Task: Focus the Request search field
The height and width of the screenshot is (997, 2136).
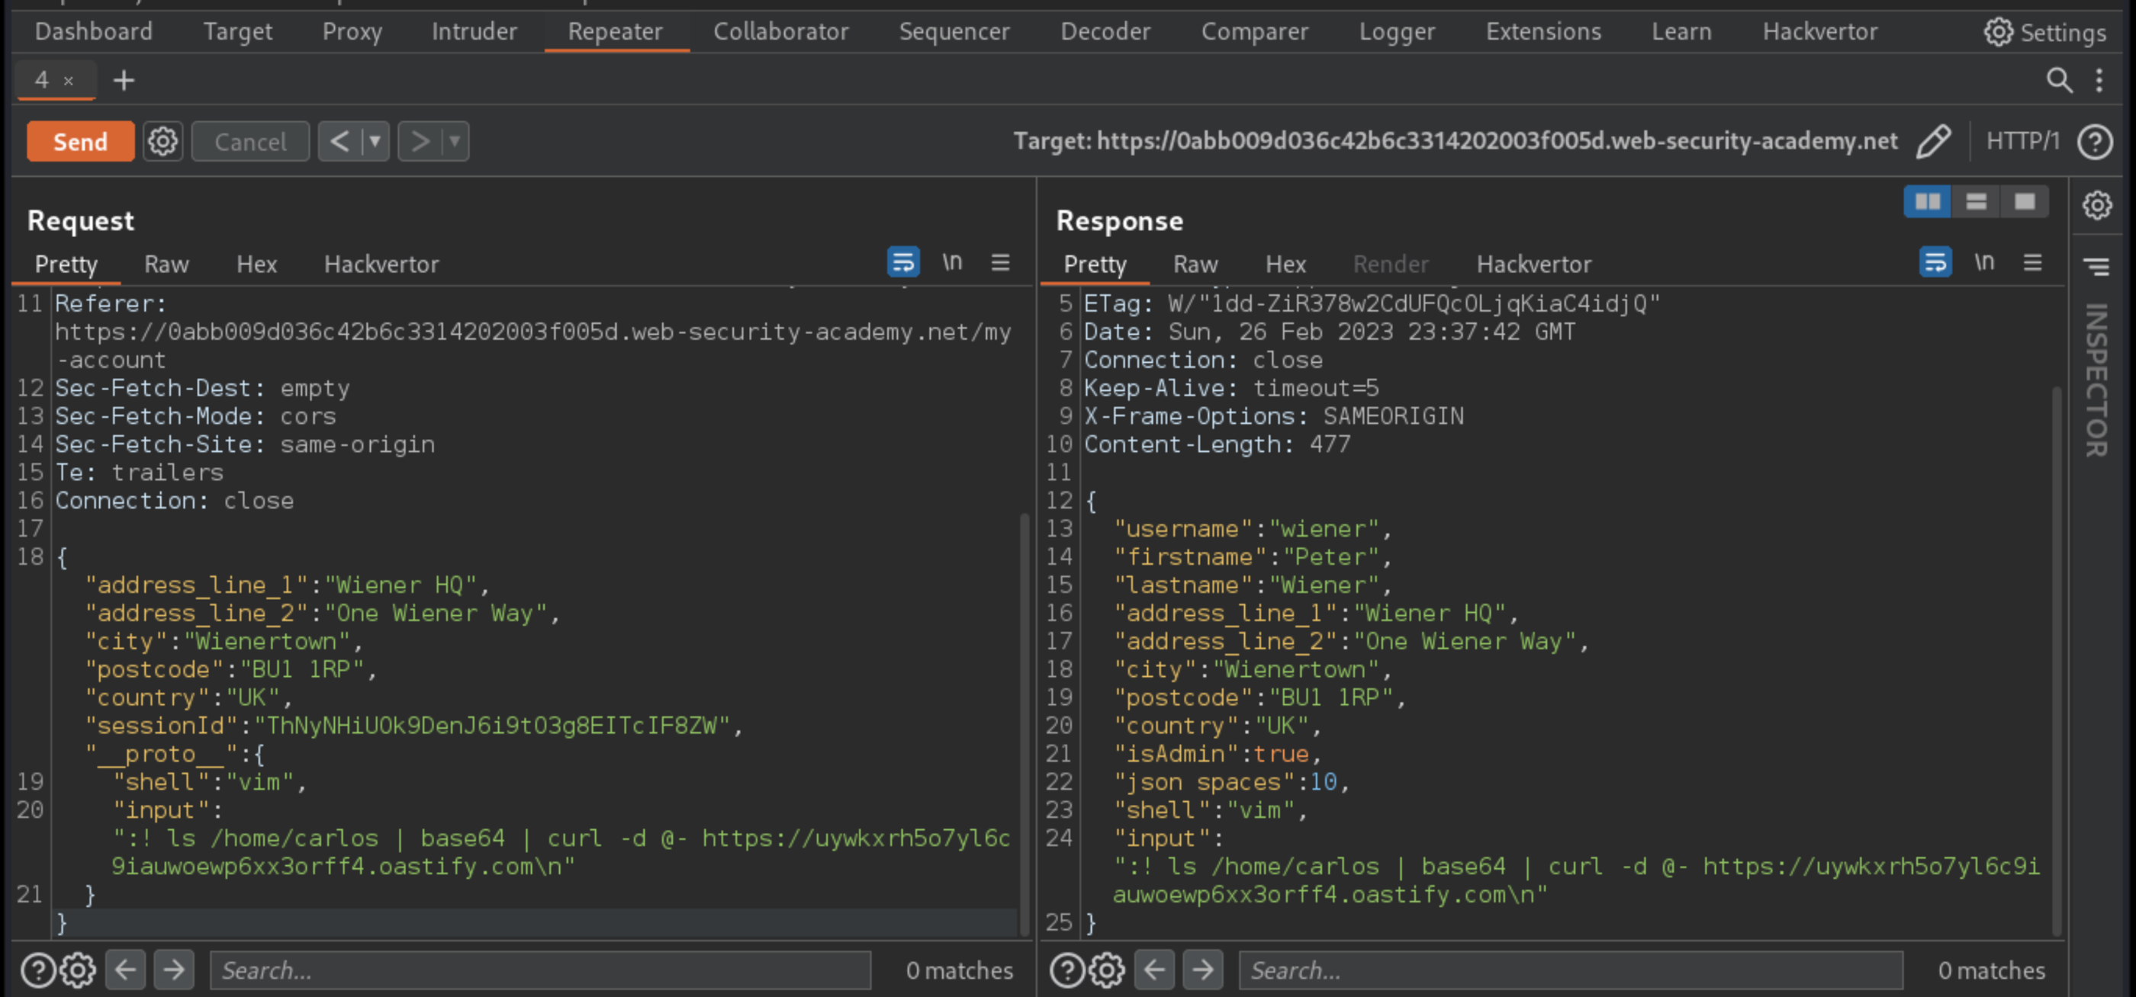Action: [540, 970]
